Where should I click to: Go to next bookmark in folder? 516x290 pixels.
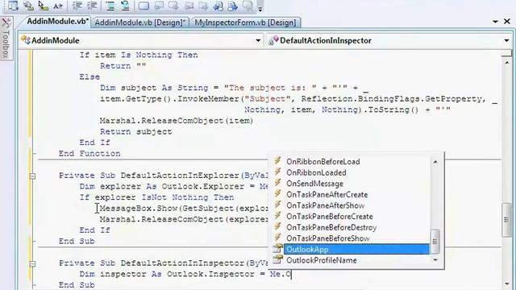click(203, 6)
